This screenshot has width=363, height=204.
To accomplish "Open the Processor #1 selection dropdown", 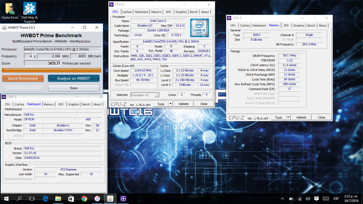I will tap(145, 95).
